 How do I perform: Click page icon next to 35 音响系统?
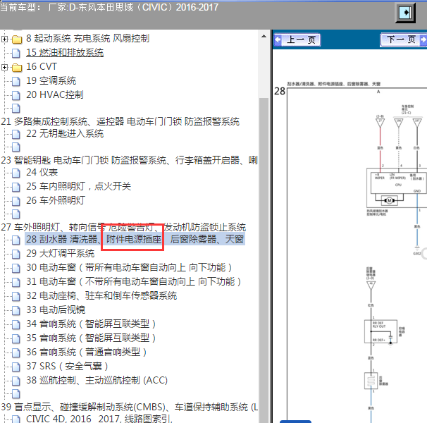[x=16, y=339]
